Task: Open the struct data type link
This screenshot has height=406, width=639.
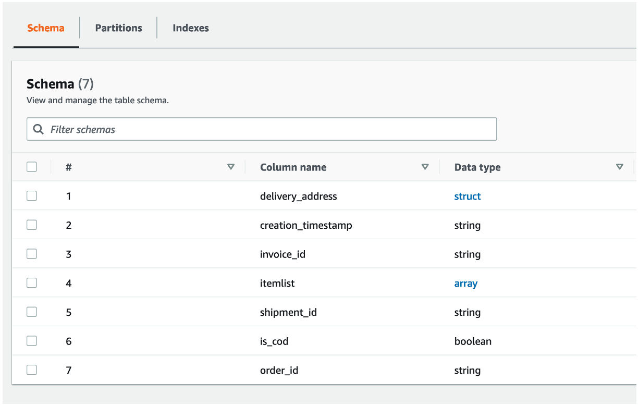Action: tap(468, 196)
